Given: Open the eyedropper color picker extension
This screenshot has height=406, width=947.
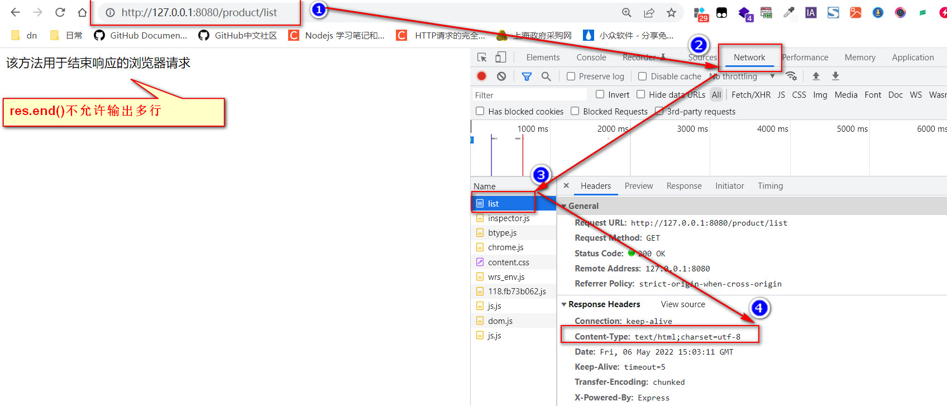Looking at the screenshot, I should (x=788, y=12).
